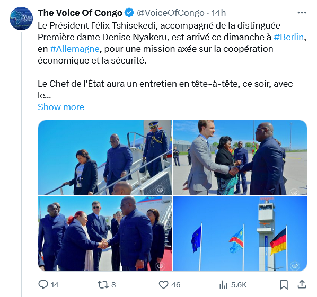Open the #Allemagne hashtag link
This screenshot has height=297, width=317.
click(x=75, y=49)
